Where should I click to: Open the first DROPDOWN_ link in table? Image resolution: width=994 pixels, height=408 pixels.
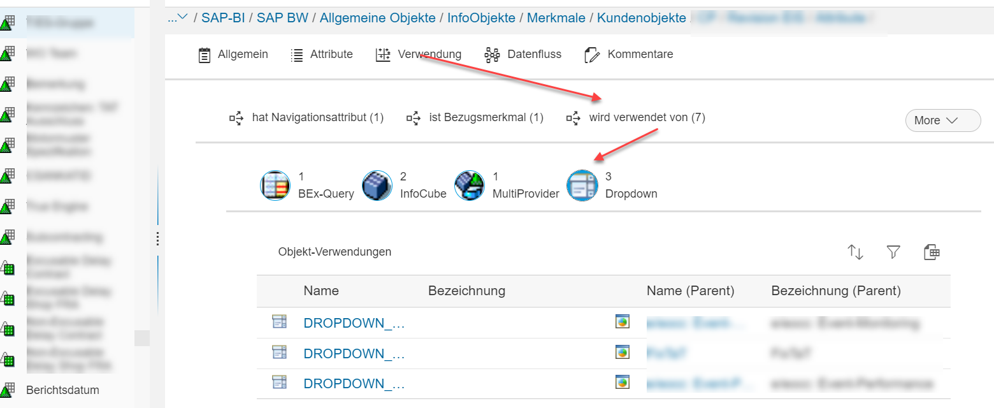354,323
